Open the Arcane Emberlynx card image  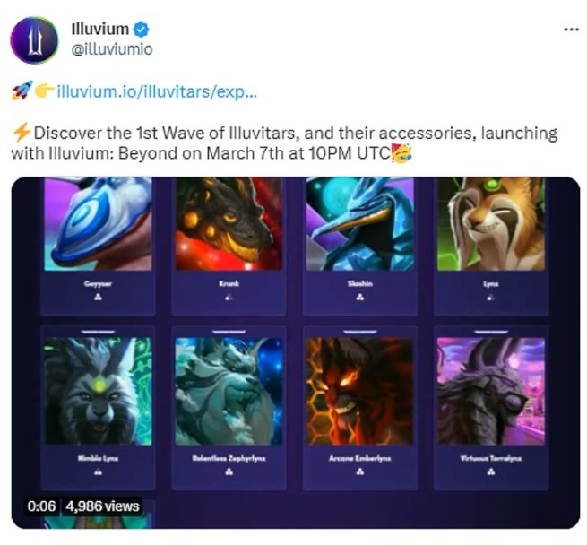pos(360,391)
